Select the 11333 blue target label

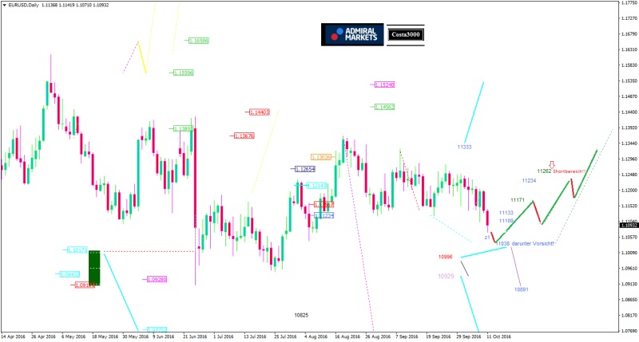pyautogui.click(x=464, y=147)
